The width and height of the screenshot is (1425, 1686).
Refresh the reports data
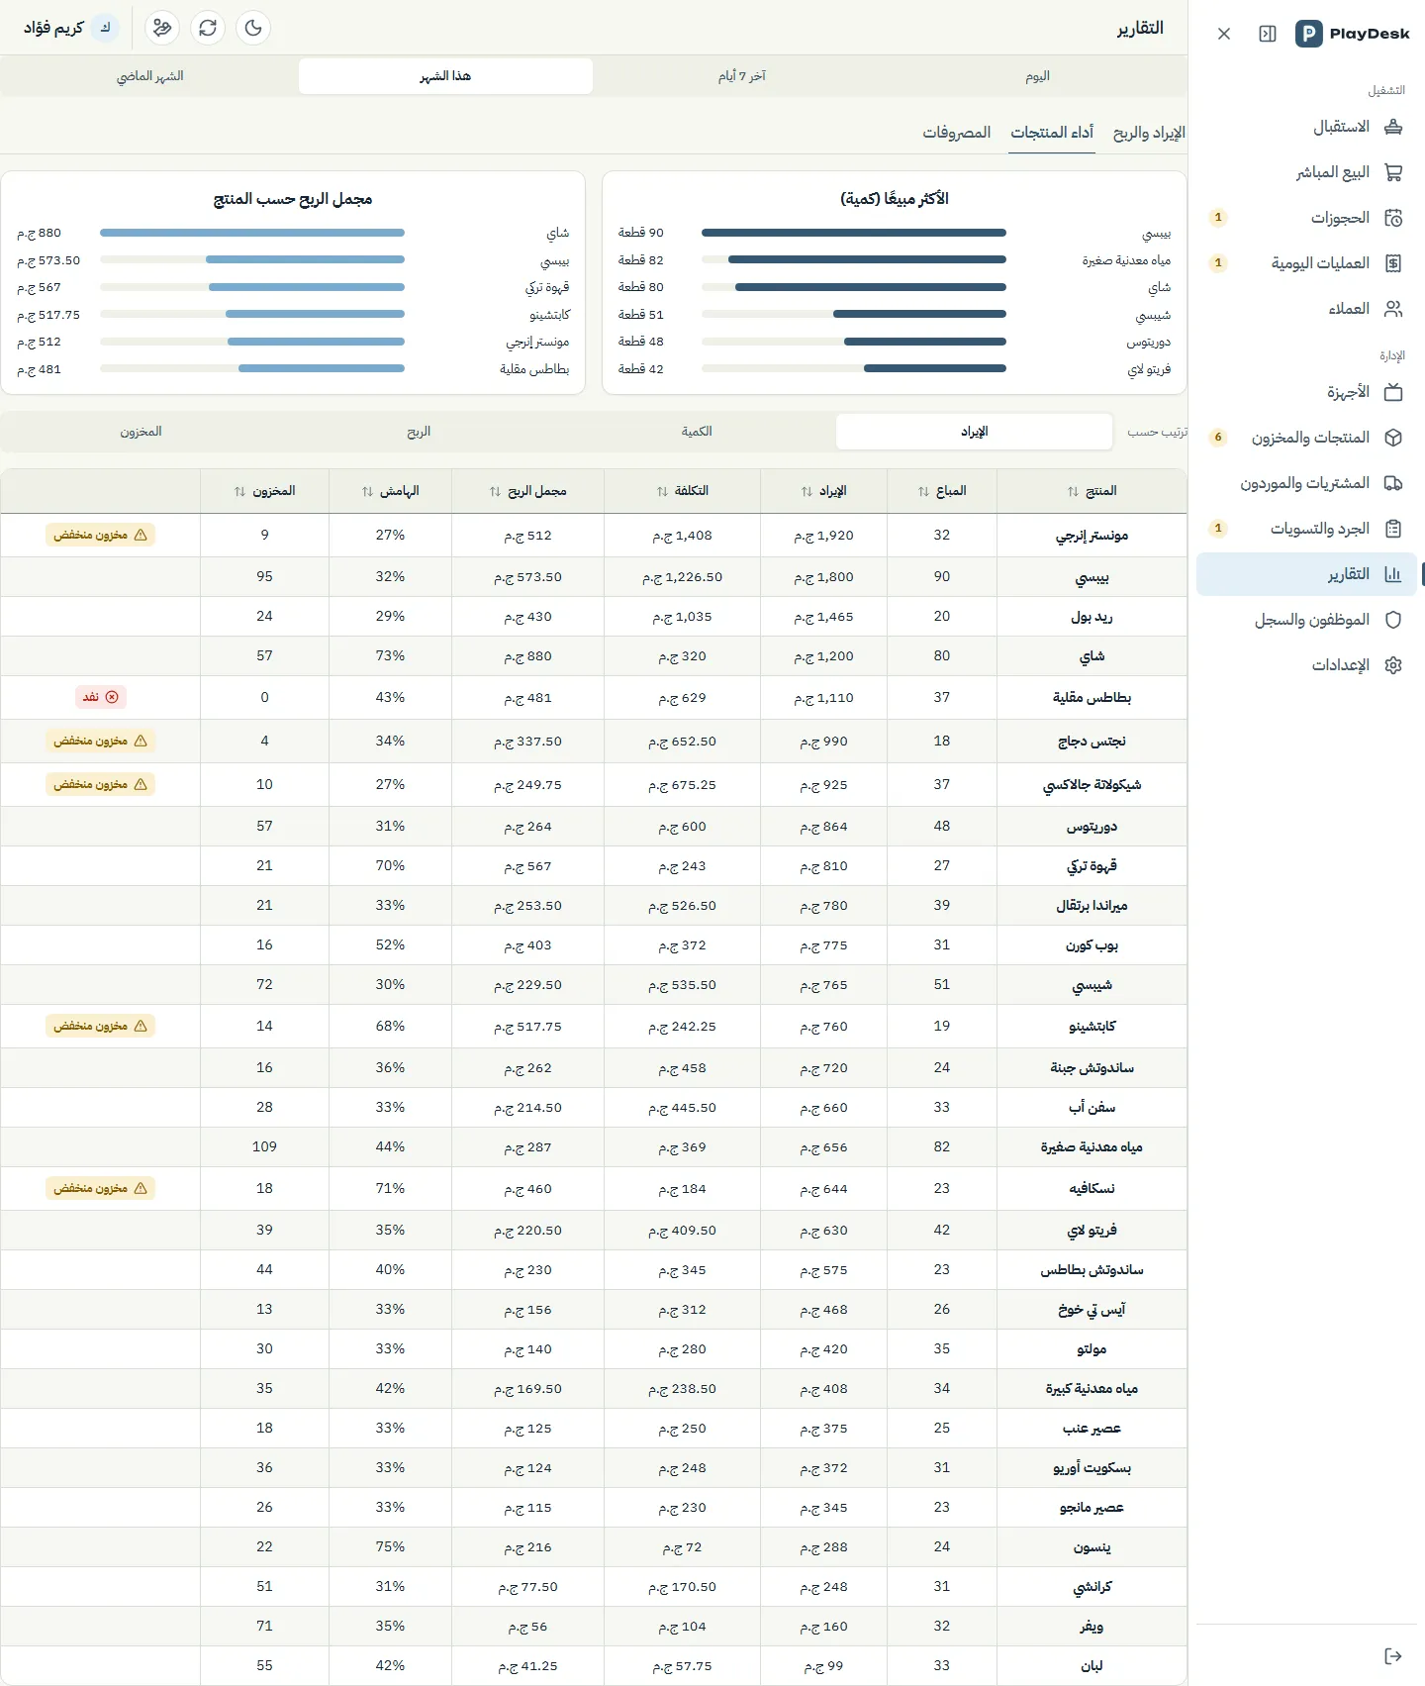click(208, 28)
